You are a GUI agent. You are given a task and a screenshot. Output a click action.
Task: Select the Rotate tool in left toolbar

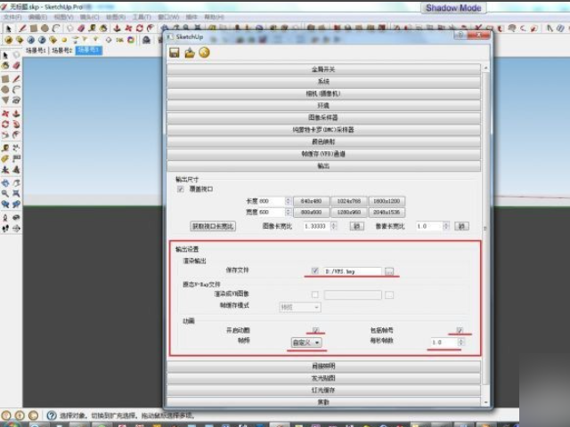click(5, 125)
